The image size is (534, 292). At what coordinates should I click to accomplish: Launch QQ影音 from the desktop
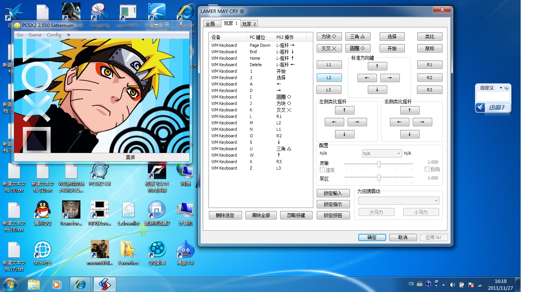157,253
